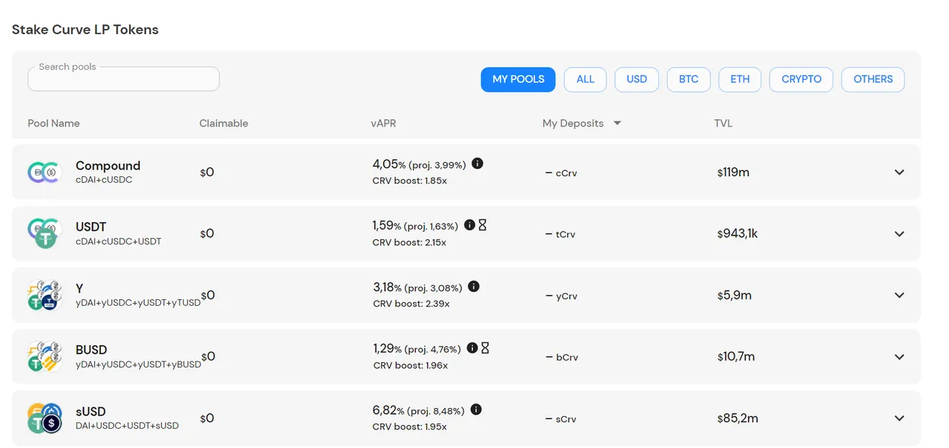This screenshot has width=949, height=448.
Task: Select the ALL filter
Action: pos(586,79)
